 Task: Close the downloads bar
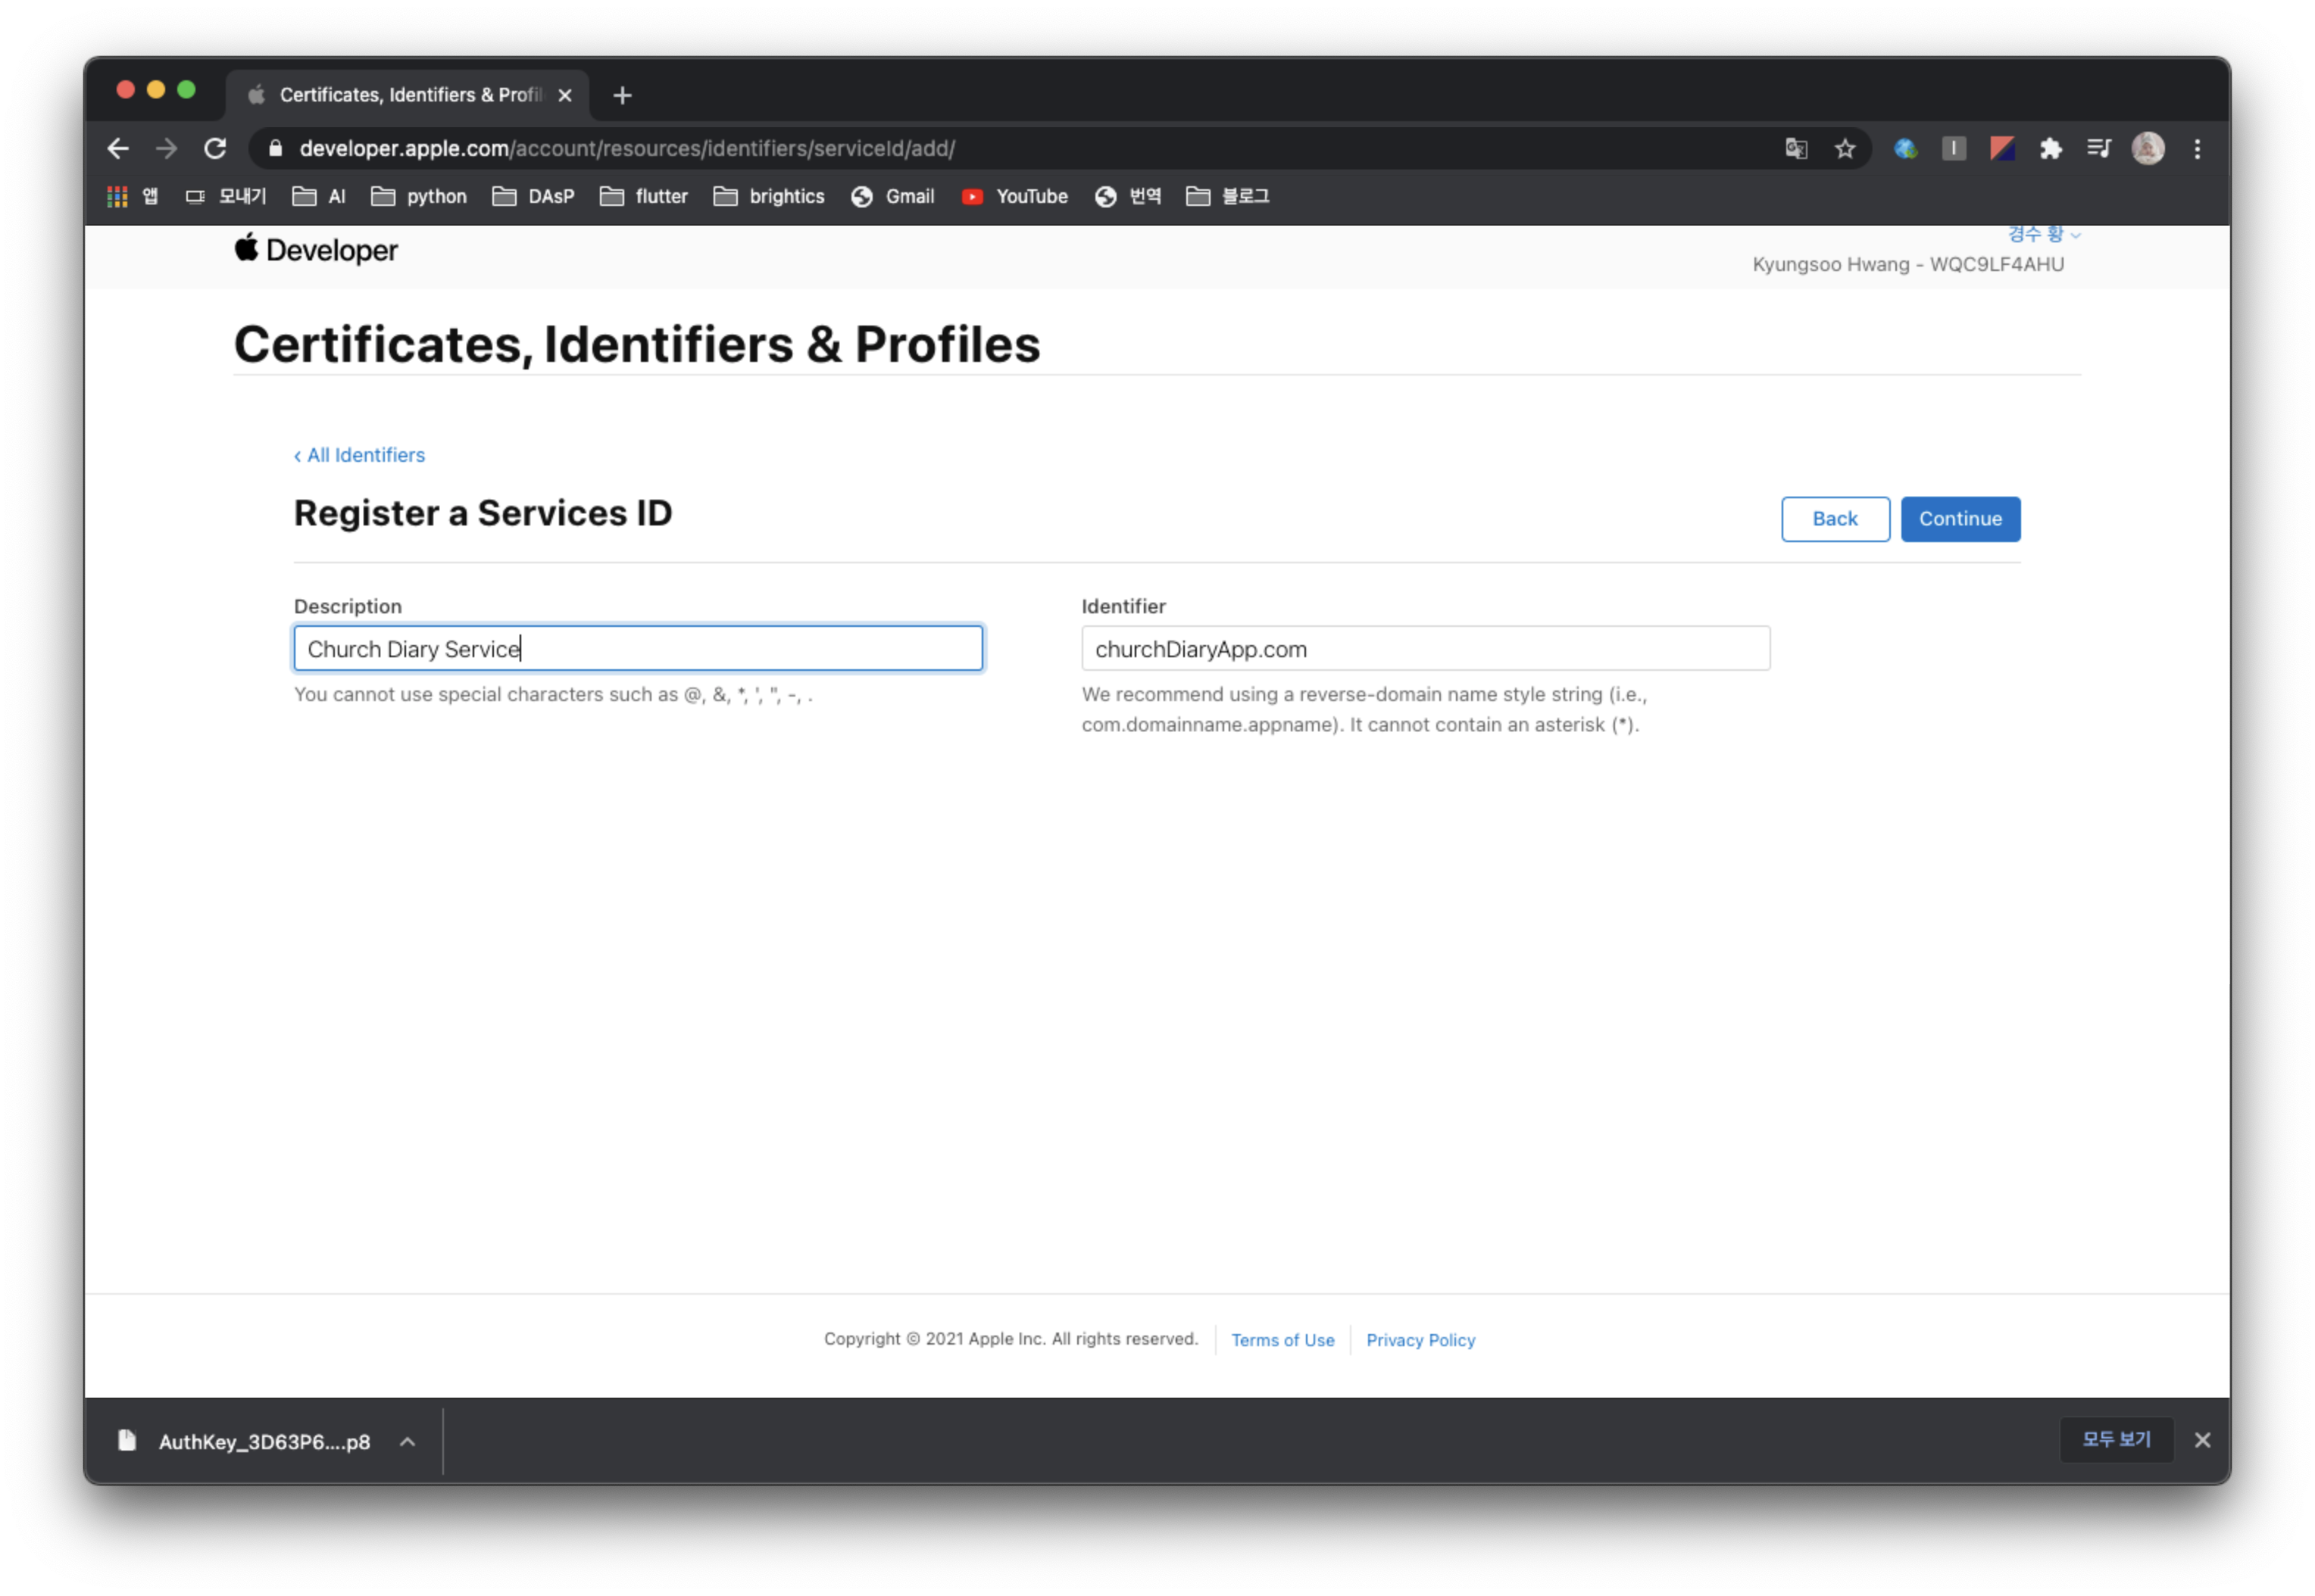2202,1440
